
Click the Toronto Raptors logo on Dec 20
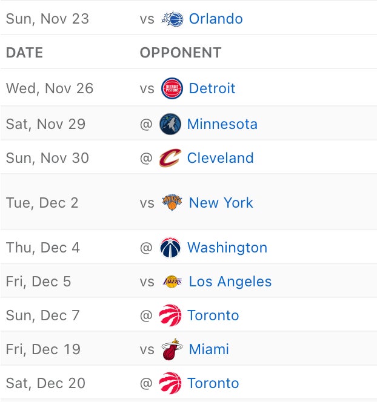[170, 383]
